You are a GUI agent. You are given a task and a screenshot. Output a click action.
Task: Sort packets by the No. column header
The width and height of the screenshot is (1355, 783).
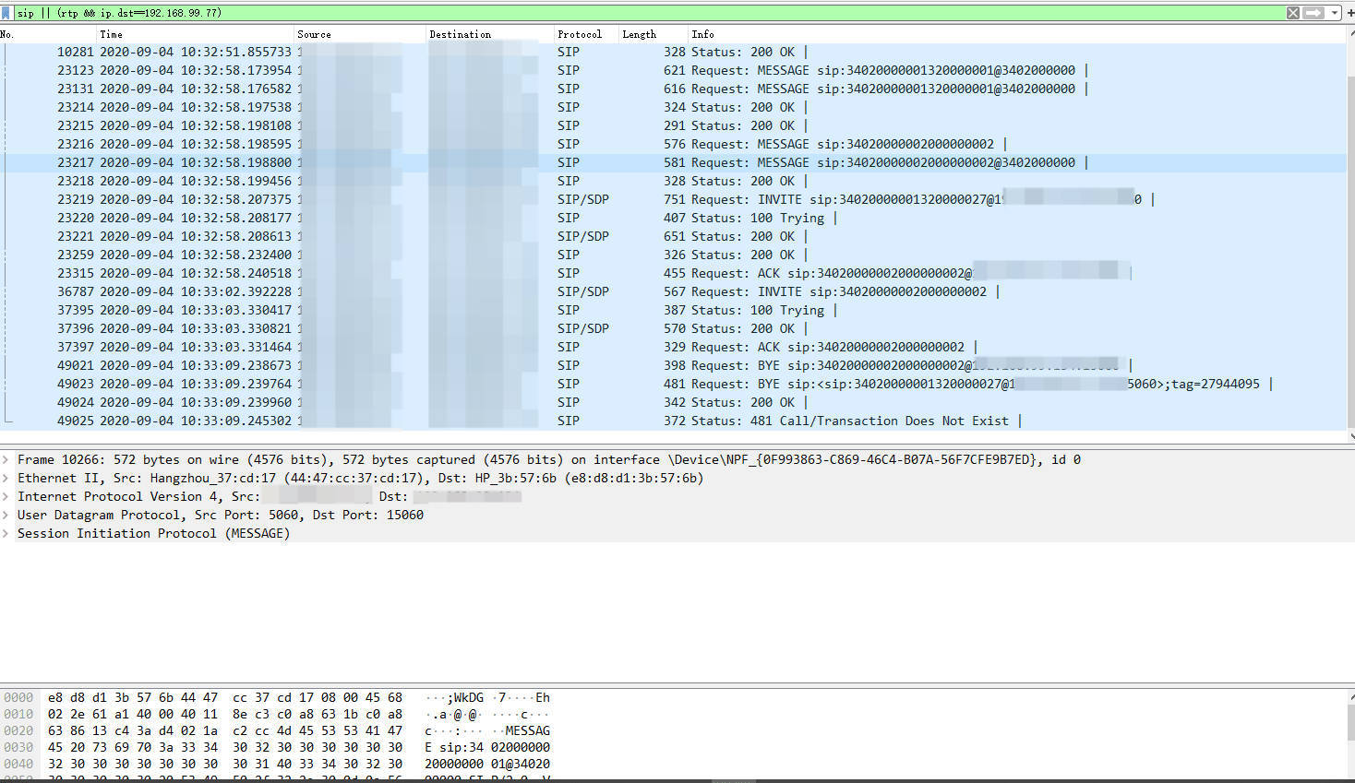[48, 34]
